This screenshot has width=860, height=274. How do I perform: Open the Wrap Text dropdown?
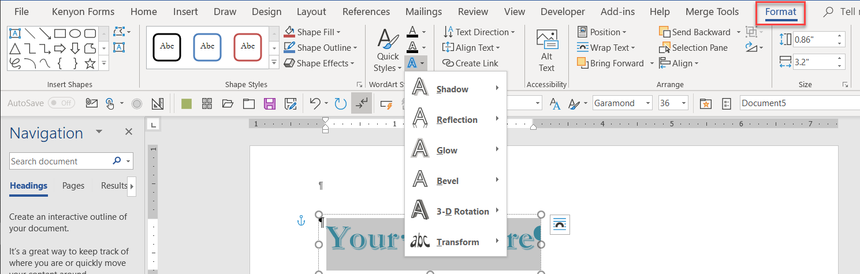pos(606,48)
